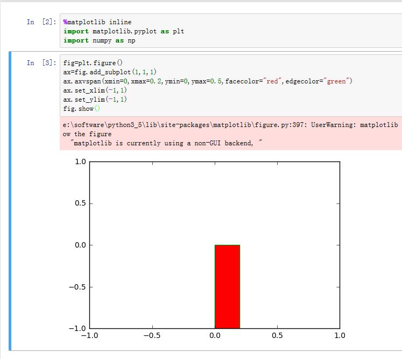Click the "green" edgecolor string in code
Screen dimensions: 402x359
[336, 81]
